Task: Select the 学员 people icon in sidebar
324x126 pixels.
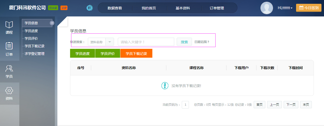Action: coord(9,69)
